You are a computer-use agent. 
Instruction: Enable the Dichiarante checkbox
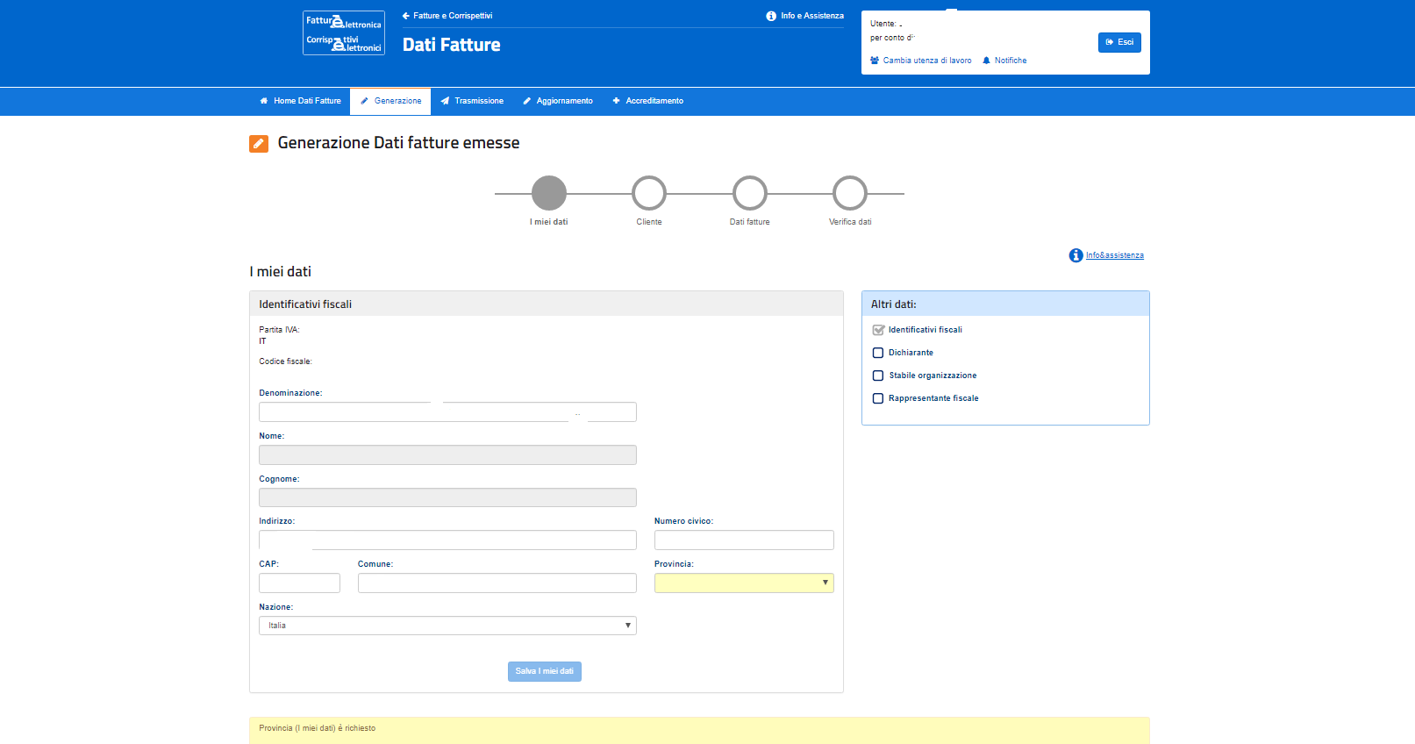(878, 353)
